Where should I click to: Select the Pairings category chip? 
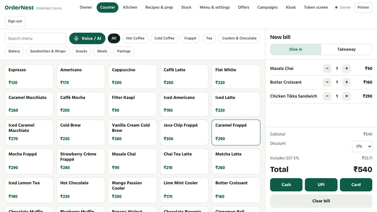[124, 51]
